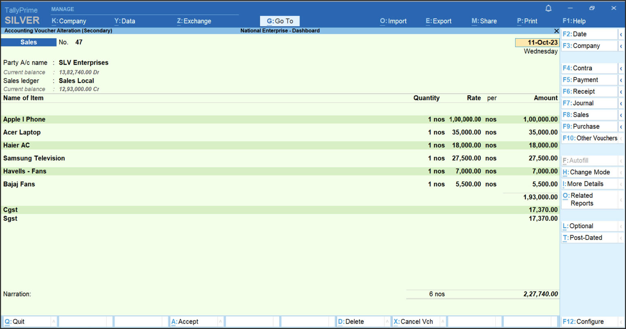Screen dimensions: 626x329
Task: Click the caret next to Q: Quit
Action: (53, 322)
